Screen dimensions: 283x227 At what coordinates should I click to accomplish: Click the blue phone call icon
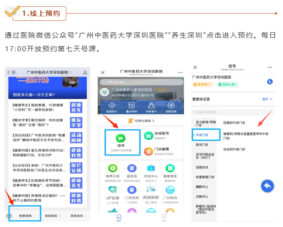pyautogui.click(x=270, y=82)
